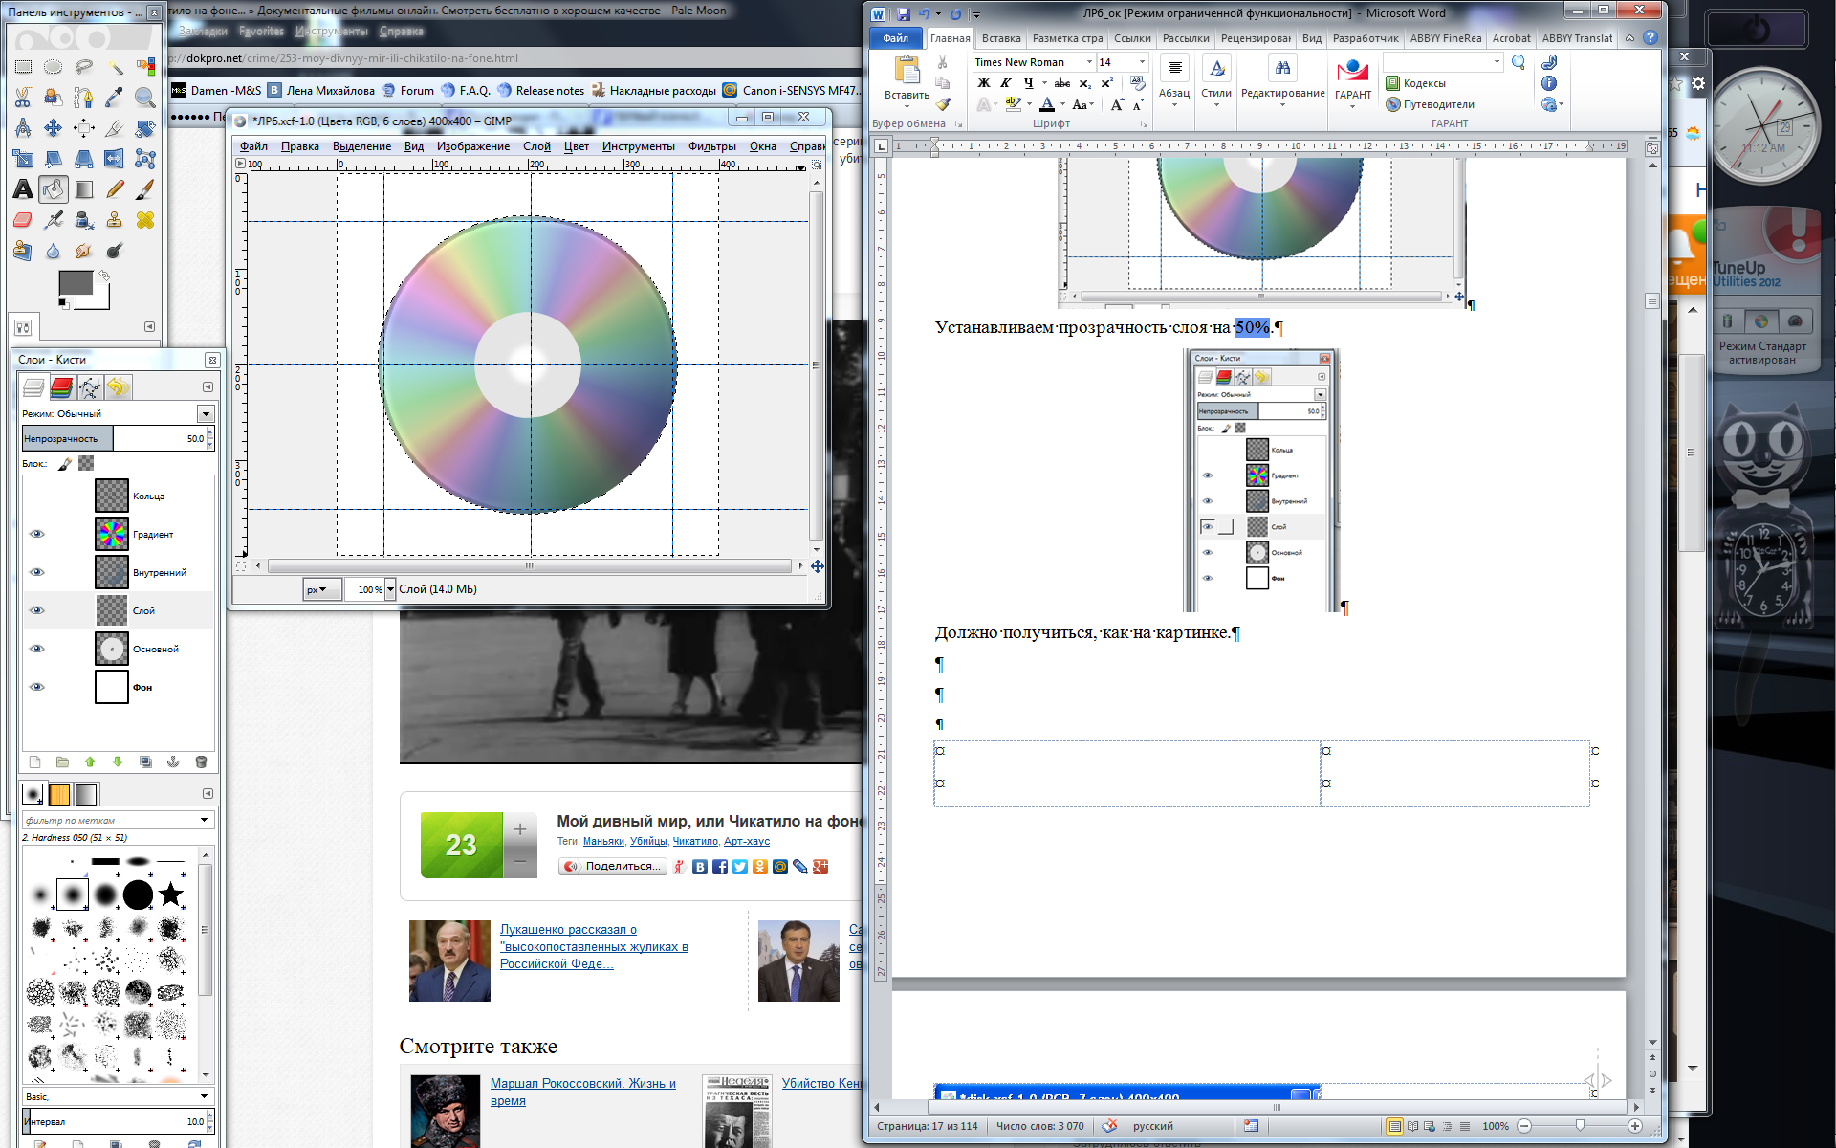
Task: Select the Clone stamp tool
Action: 115,220
